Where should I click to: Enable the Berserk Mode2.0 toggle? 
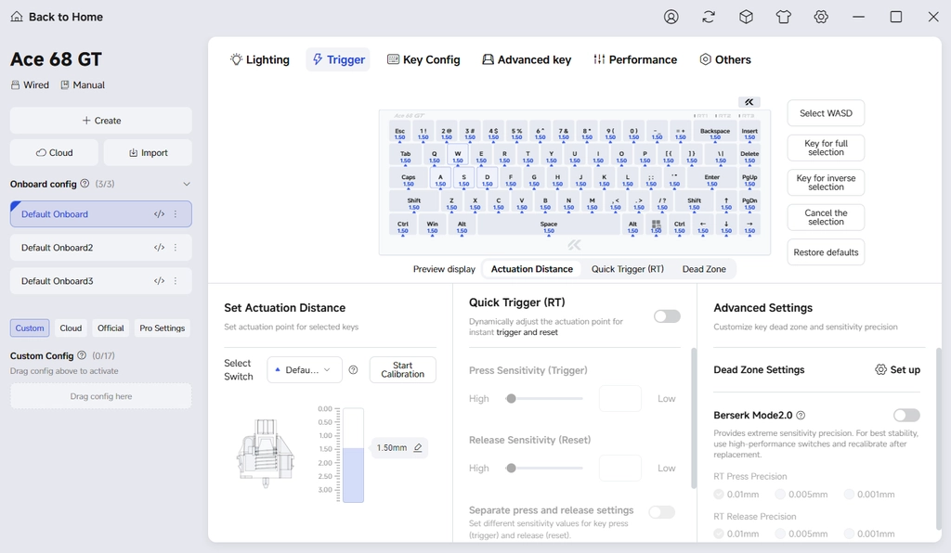[x=906, y=415]
